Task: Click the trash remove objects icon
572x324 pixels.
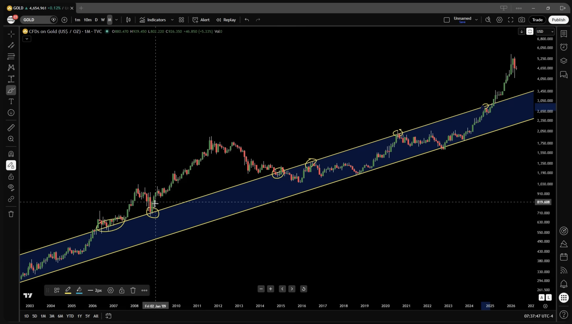Action: (x=11, y=214)
